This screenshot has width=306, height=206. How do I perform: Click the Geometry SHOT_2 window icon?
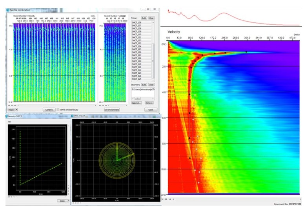(x=7, y=117)
